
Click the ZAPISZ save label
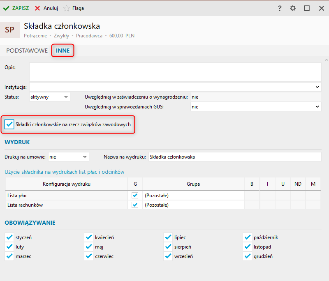pos(21,8)
